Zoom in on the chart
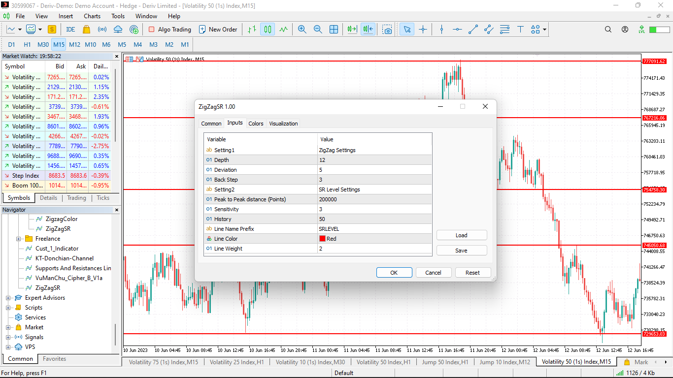Screen dimensions: 673x378 coord(302,30)
